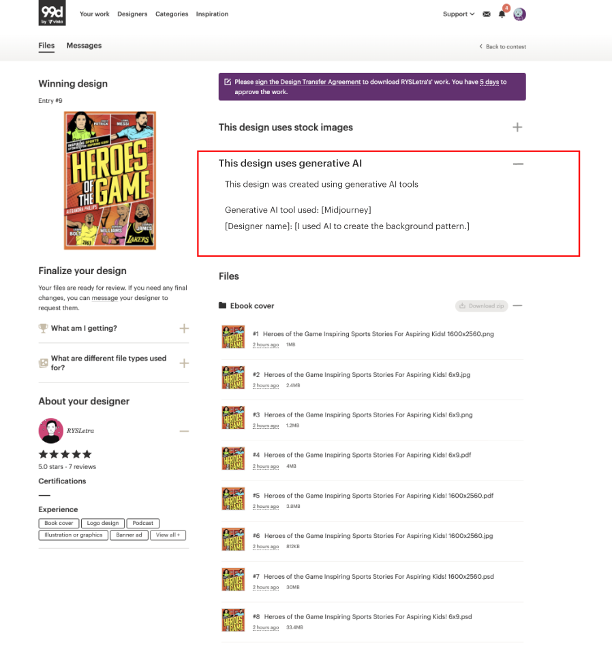Expand the stock images section
This screenshot has height=645, width=612.
click(517, 127)
